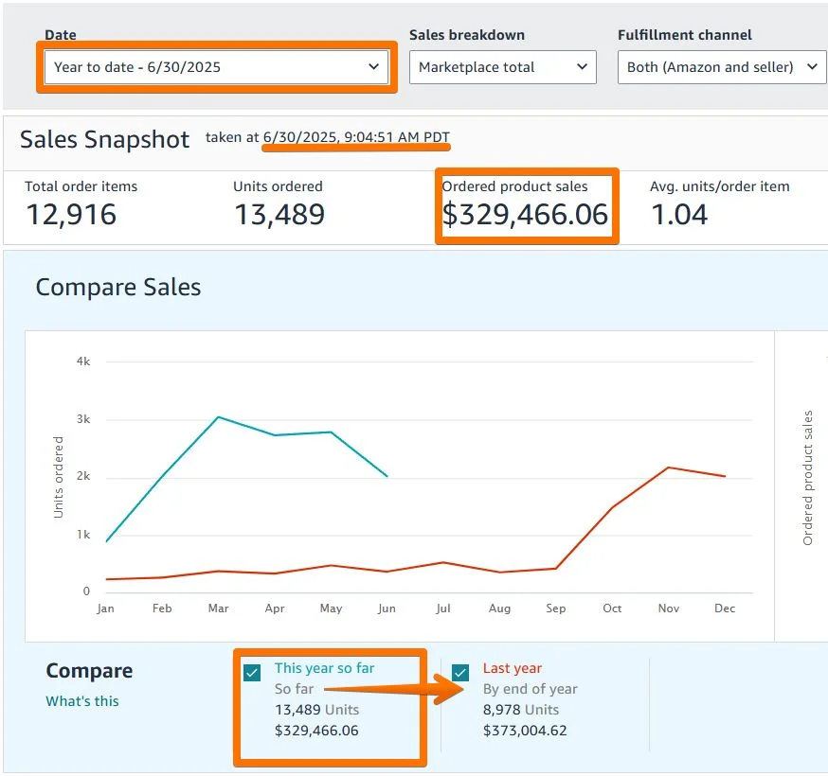Uncheck the 'This year so far' checkbox
Viewport: 828px width, 776px height.
(x=250, y=672)
